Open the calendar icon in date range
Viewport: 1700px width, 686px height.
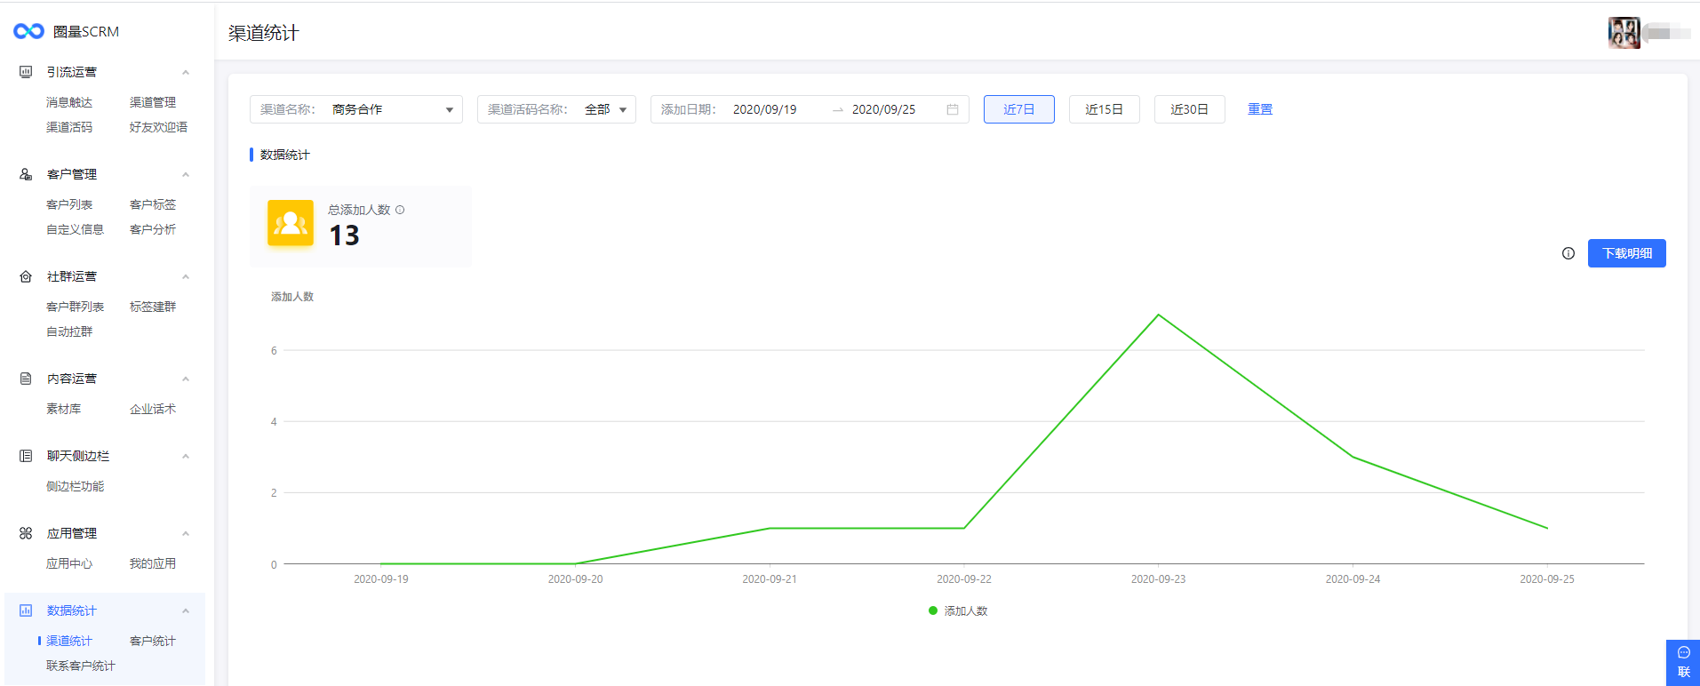coord(952,109)
